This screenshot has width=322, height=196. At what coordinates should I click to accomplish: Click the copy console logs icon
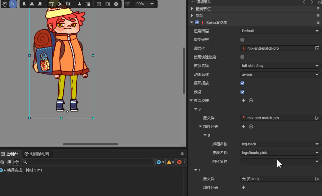(9, 162)
